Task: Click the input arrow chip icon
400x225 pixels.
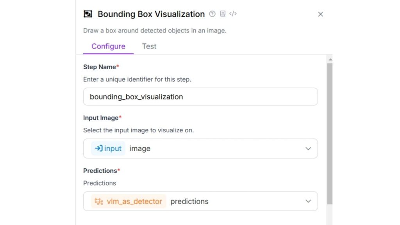Action: coord(99,148)
